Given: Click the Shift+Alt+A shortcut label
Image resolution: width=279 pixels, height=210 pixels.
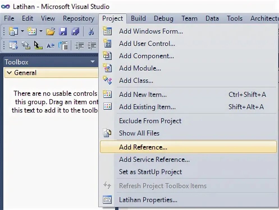Looking at the screenshot, I should point(246,107).
